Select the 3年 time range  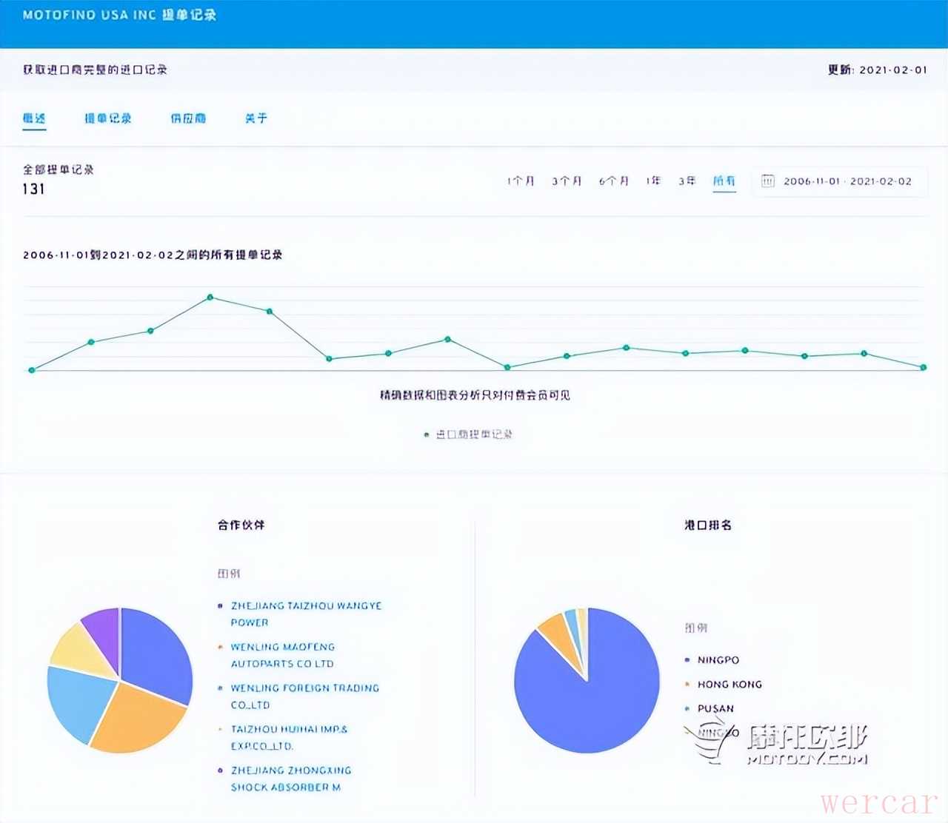[687, 181]
